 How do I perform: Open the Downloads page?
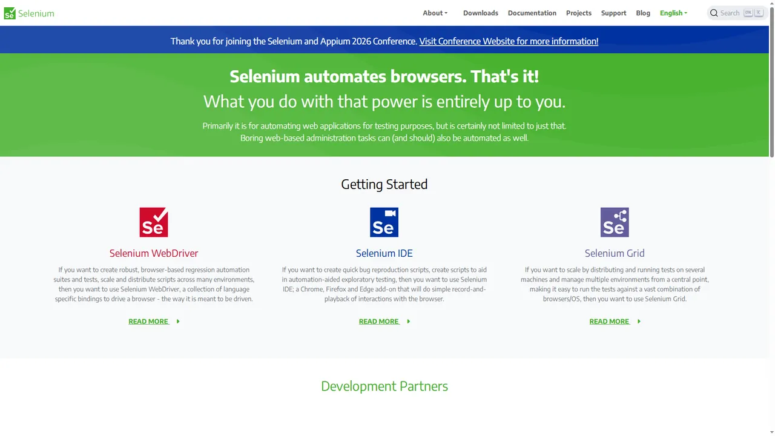[x=481, y=13]
